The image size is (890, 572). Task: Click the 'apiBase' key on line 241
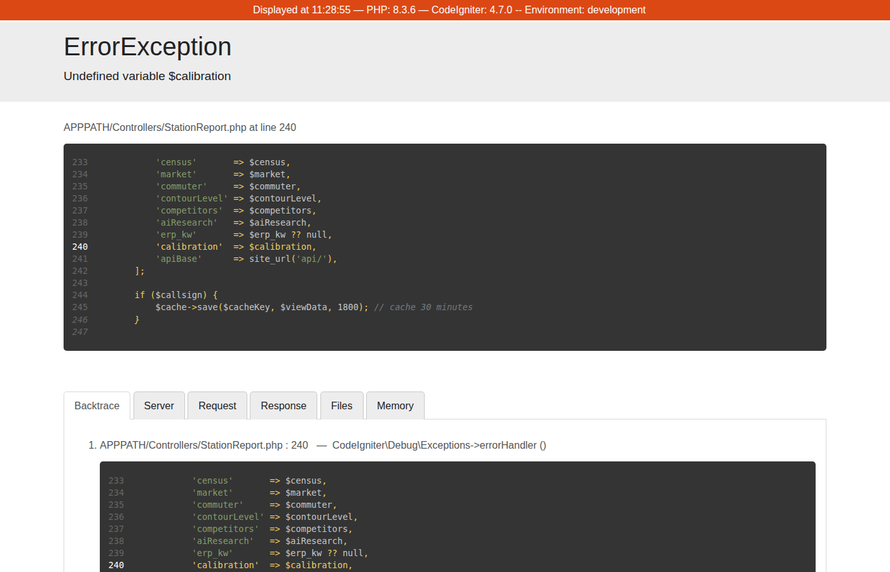[x=179, y=259]
